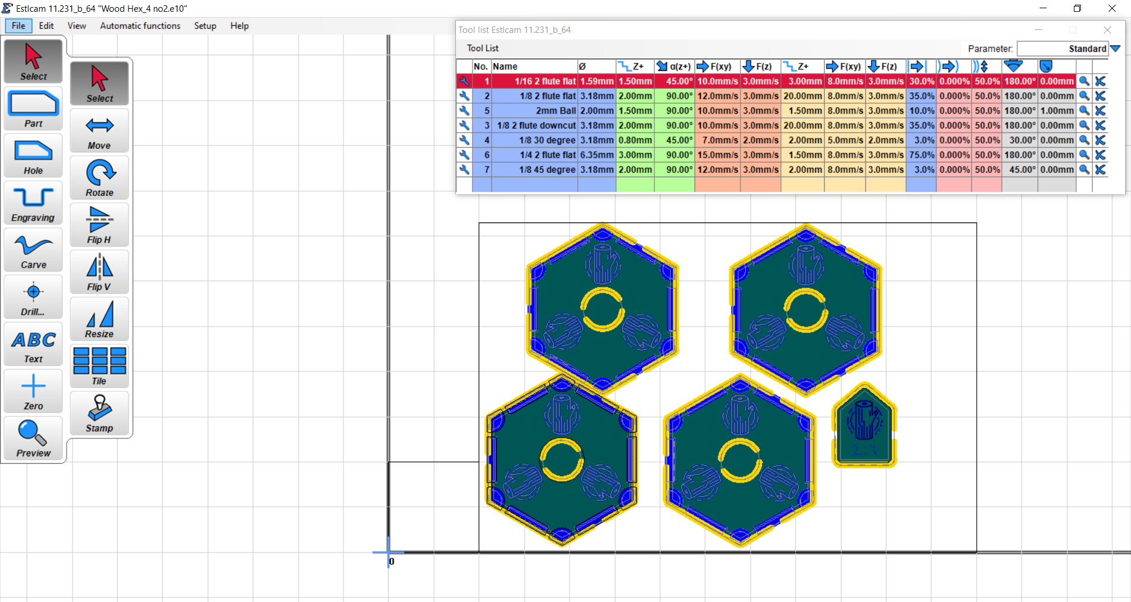
Task: Select the '1/8 30 degree' name cell
Action: point(534,140)
